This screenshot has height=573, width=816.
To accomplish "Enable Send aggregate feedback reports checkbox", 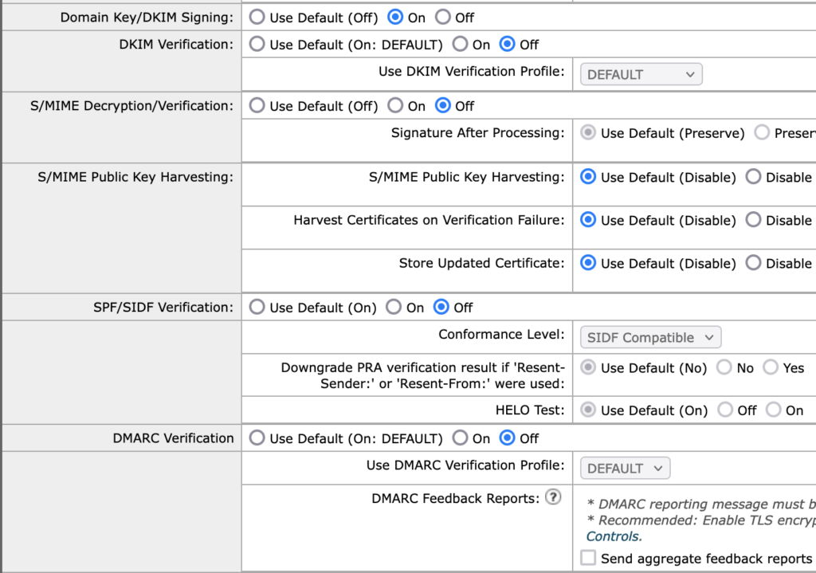I will click(x=588, y=558).
